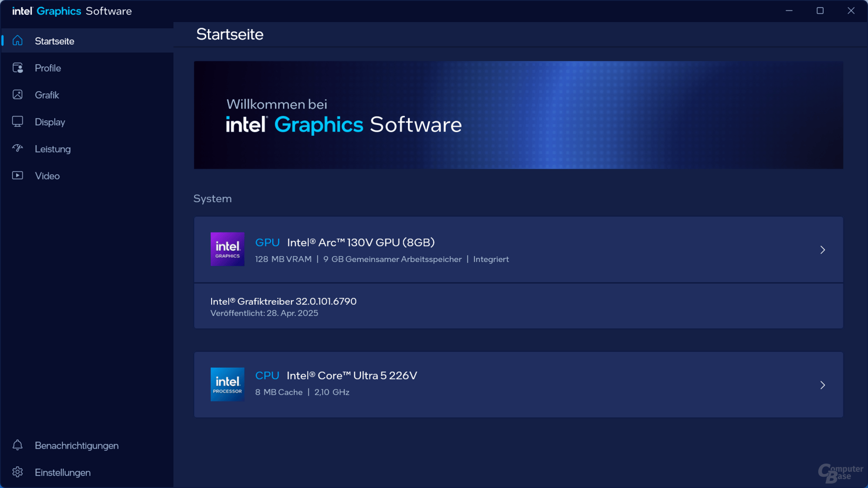
Task: Click the Integriert label
Action: (x=491, y=259)
